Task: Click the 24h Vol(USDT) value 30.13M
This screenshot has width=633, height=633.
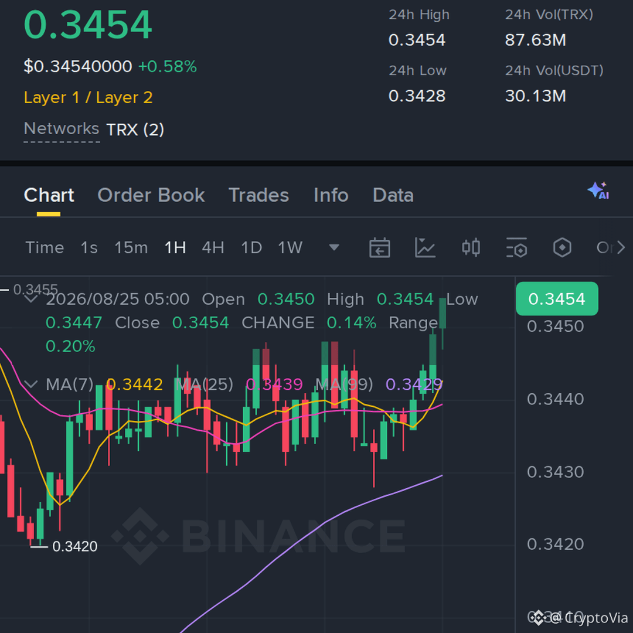Action: (535, 96)
